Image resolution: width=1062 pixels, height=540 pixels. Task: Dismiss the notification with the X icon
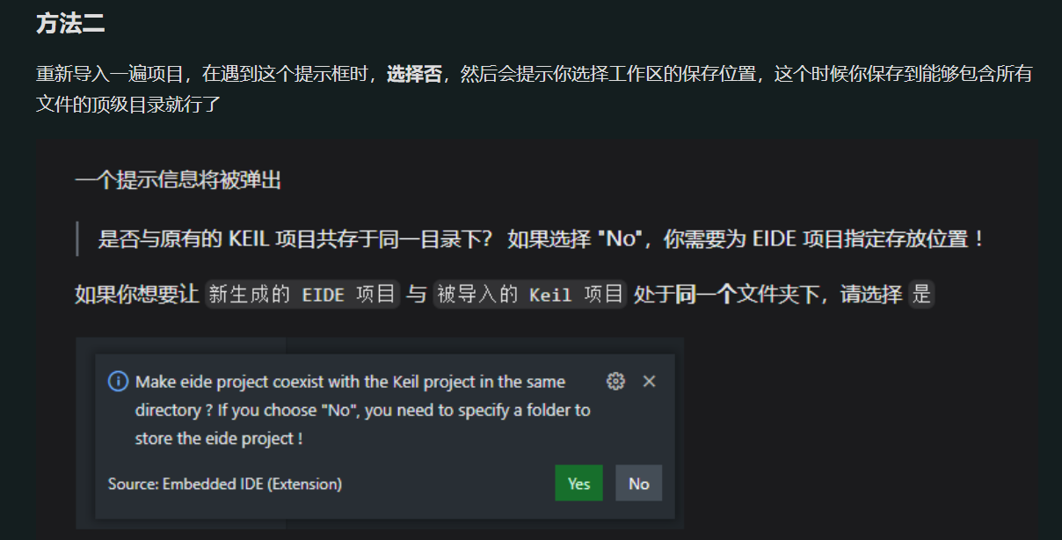pos(649,381)
